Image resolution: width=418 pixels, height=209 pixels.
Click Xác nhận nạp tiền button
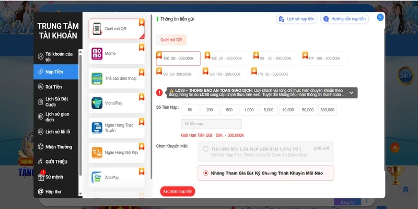pos(178,191)
